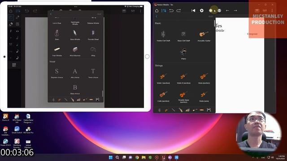Screen dimensions: 287x161
Task: Click the score title text Tes
Action: click(x=218, y=26)
